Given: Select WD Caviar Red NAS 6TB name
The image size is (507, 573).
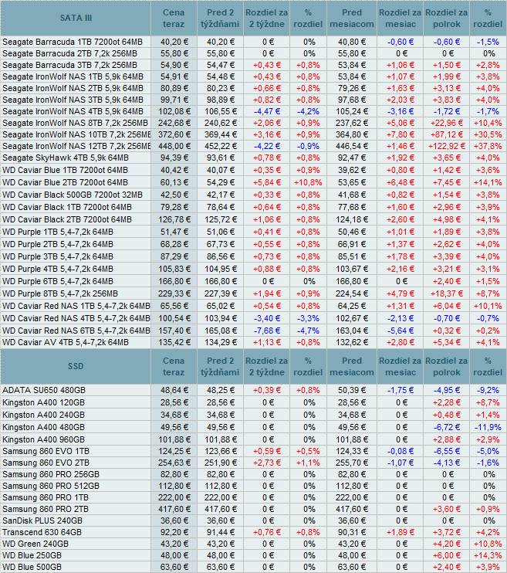Looking at the screenshot, I should [76, 331].
